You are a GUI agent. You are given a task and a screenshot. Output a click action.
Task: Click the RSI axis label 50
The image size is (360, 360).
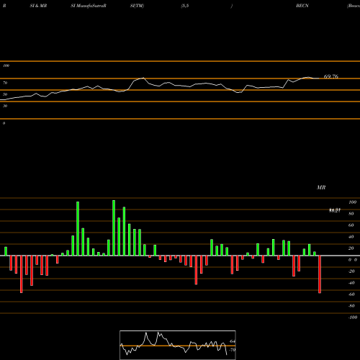point(5,94)
